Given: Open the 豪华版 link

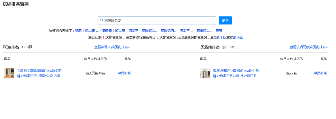Looking at the screenshot, I should pyautogui.click(x=238, y=37).
